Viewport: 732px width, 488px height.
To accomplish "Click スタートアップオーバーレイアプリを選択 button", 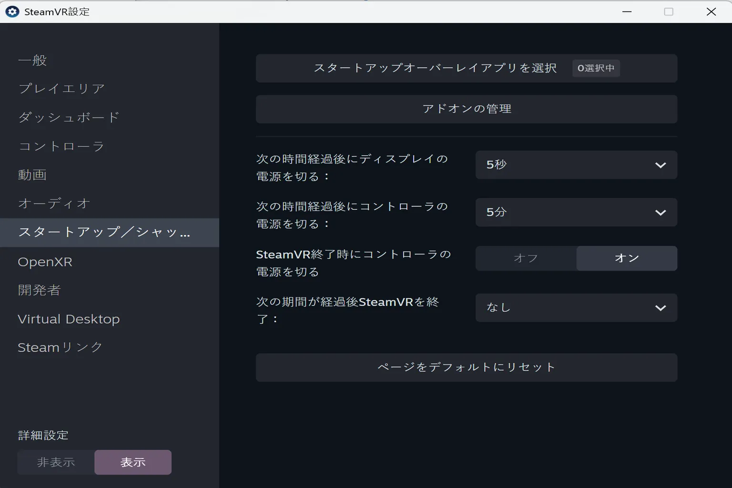I will click(x=466, y=68).
